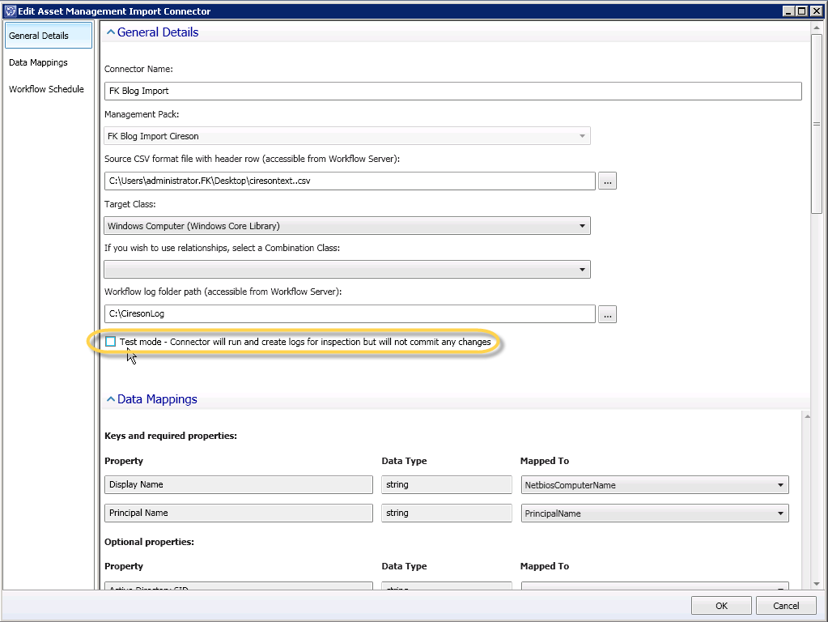Screen dimensions: 828x622
Task: Click the window title bar app icon
Action: [10, 11]
